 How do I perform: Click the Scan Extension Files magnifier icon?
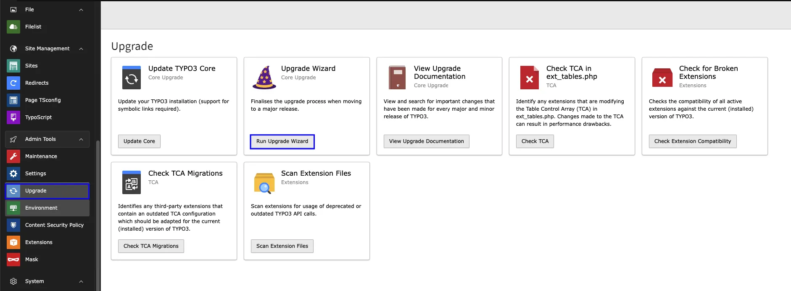coord(264,183)
